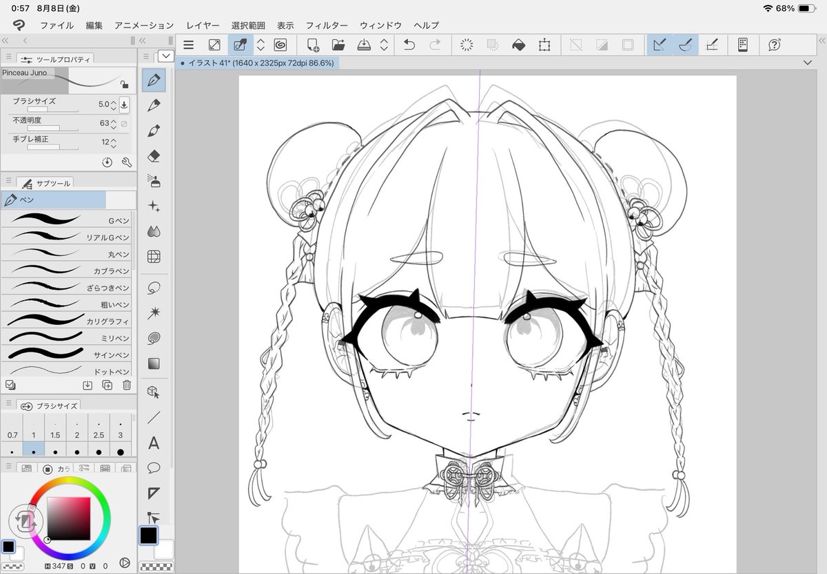The height and width of the screenshot is (574, 827).
Task: Select the Auto Select wand tool
Action: coord(153,313)
